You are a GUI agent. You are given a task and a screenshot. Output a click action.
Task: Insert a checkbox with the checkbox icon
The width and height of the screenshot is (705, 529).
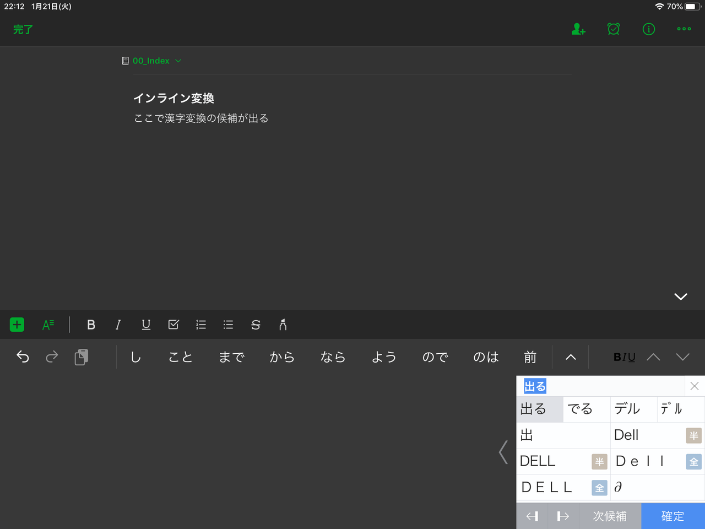coord(173,325)
